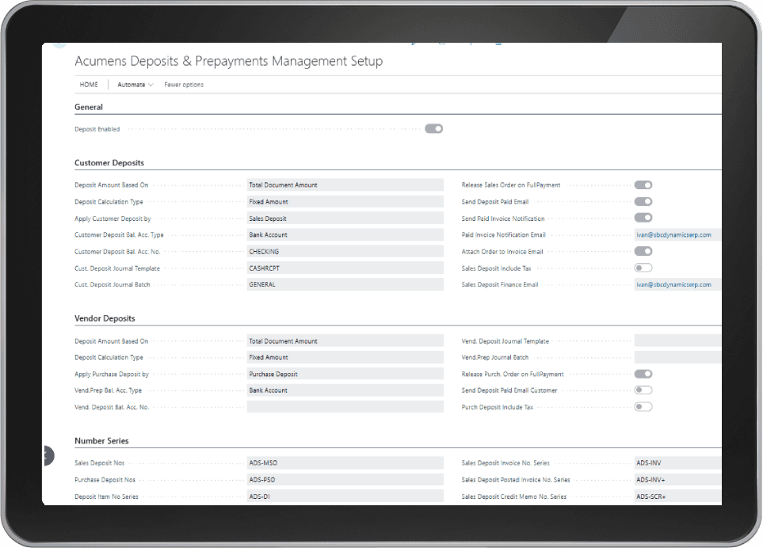Image resolution: width=763 pixels, height=548 pixels.
Task: Click the Deposit Enabled label
Action: tap(97, 129)
